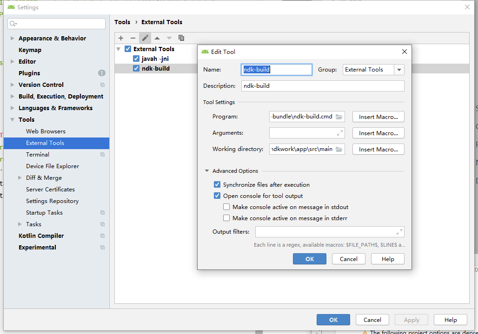Browse Working directory using folder icon
The width and height of the screenshot is (478, 334).
(x=339, y=149)
